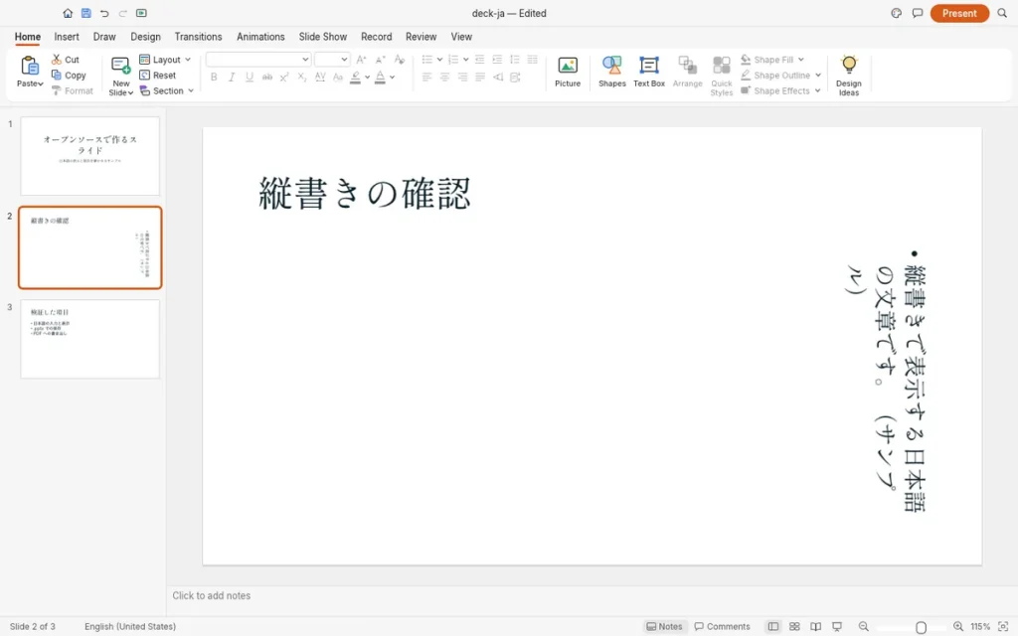Toggle Strikethrough formatting
1018x636 pixels.
(x=266, y=77)
